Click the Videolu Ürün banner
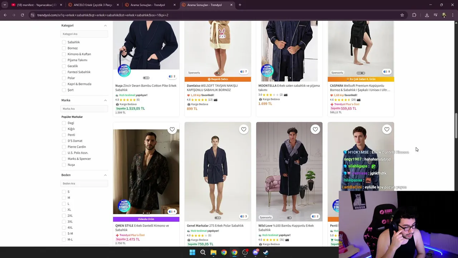458x258 pixels. 146,219
